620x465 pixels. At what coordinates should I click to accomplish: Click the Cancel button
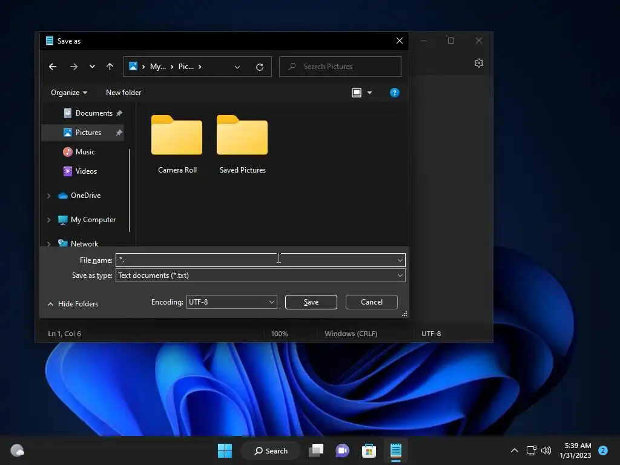pyautogui.click(x=371, y=302)
